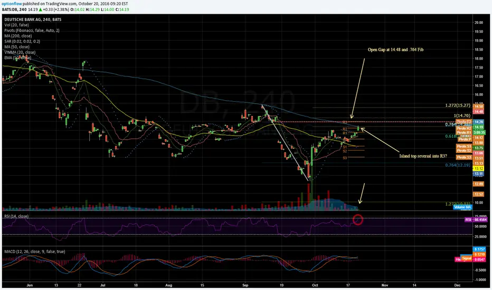This screenshot has height=290, width=492.
Task: Click the Dec date axis label
Action: pos(458,285)
